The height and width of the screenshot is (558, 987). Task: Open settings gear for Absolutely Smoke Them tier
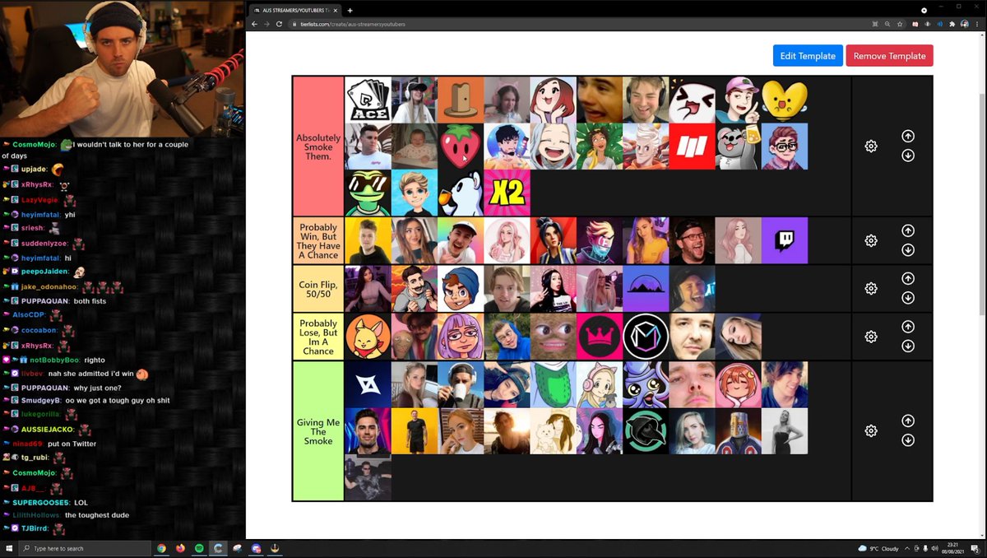[x=871, y=146]
